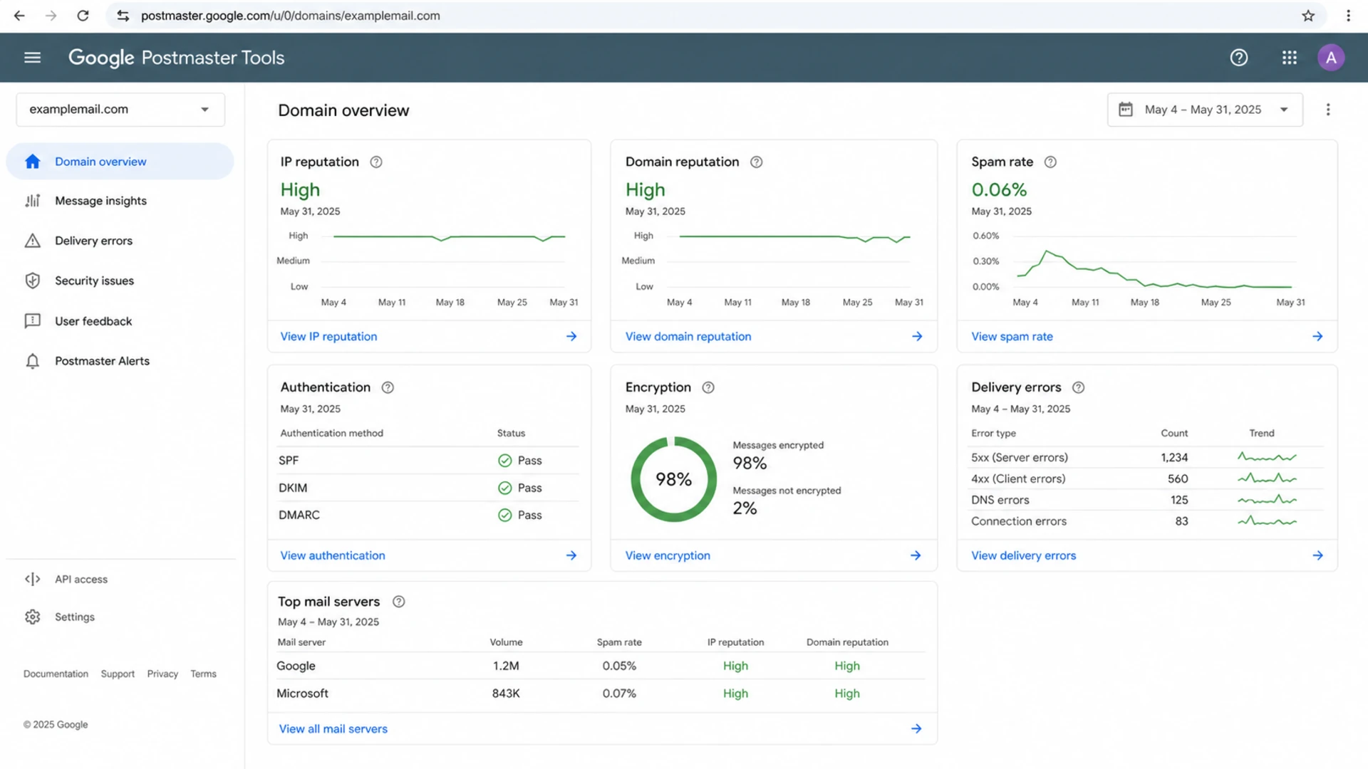Click arrow next to View all mail servers
Screen dimensions: 1368x769
pyautogui.click(x=916, y=728)
